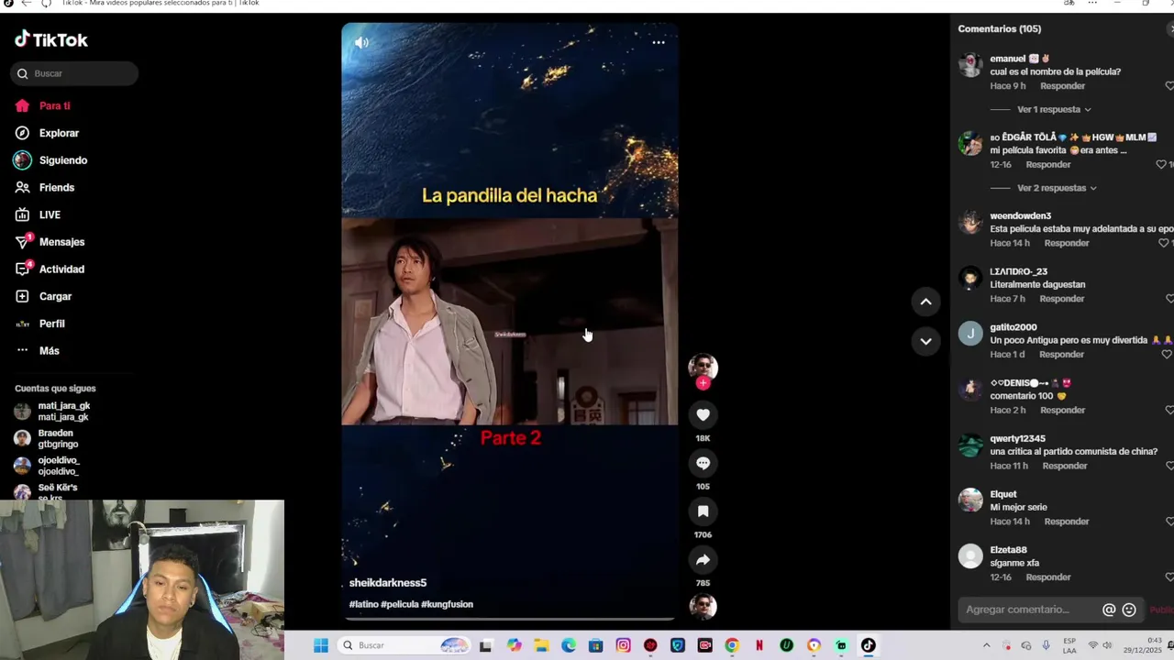Reply to weendowden3's comment via Responder
The image size is (1174, 660).
click(x=1067, y=243)
